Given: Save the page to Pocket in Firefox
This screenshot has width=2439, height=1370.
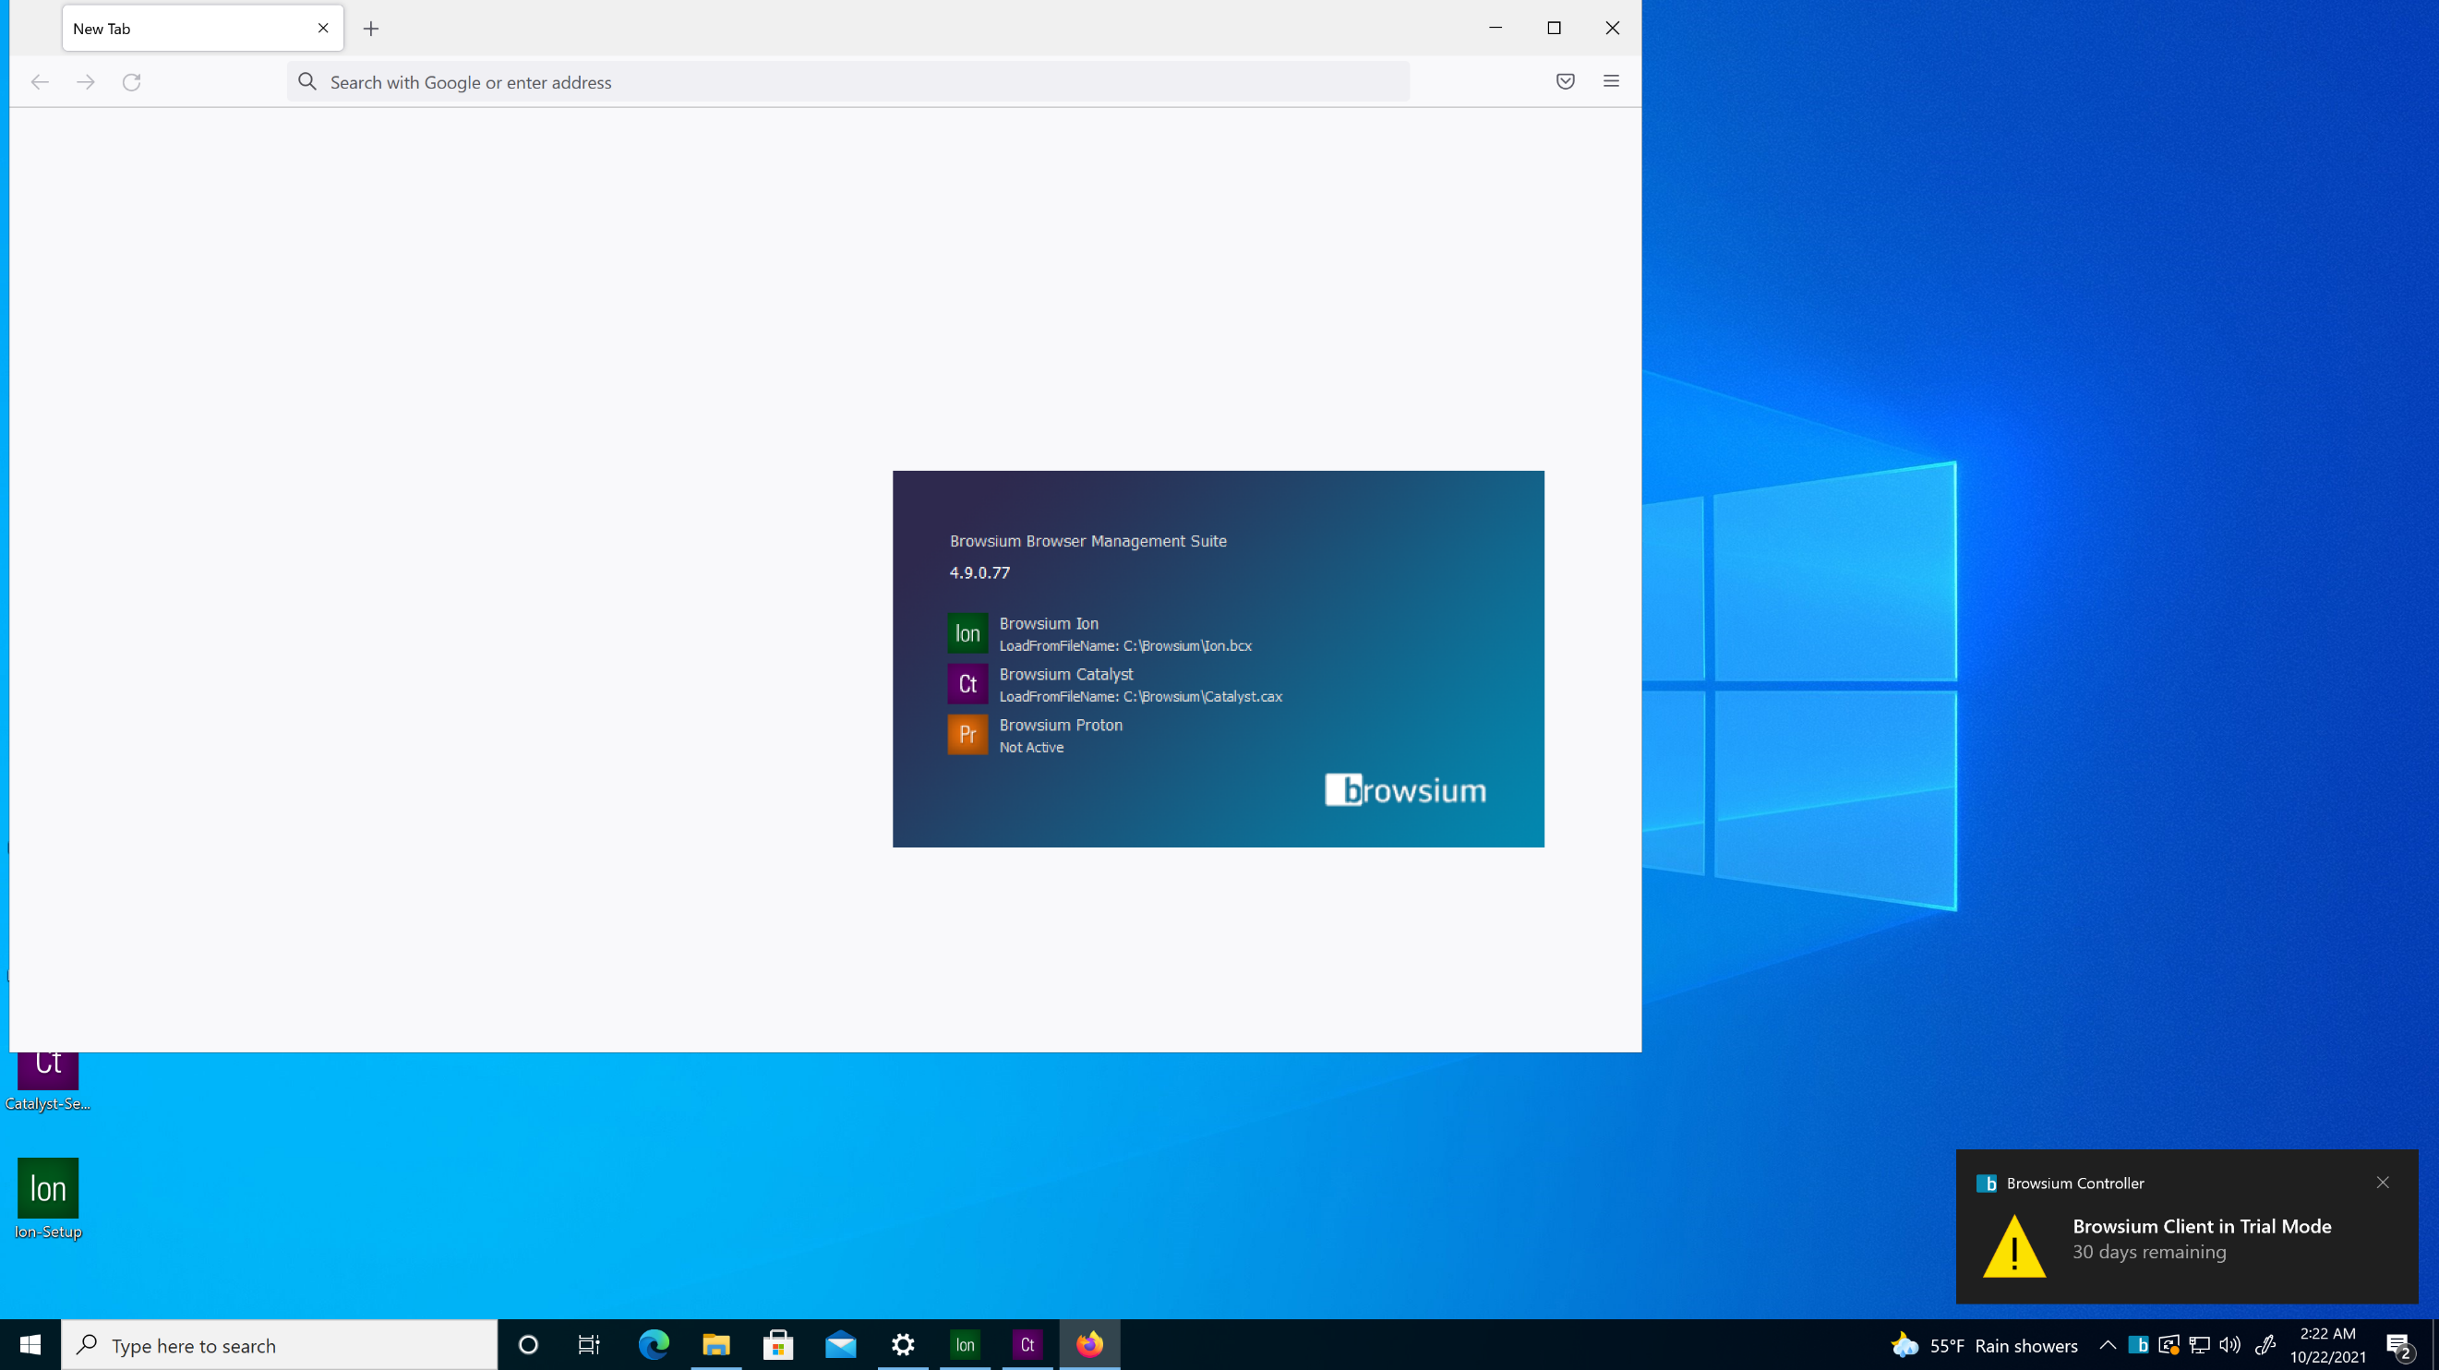Looking at the screenshot, I should (1564, 81).
